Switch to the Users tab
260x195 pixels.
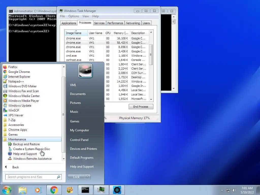pyautogui.click(x=146, y=23)
